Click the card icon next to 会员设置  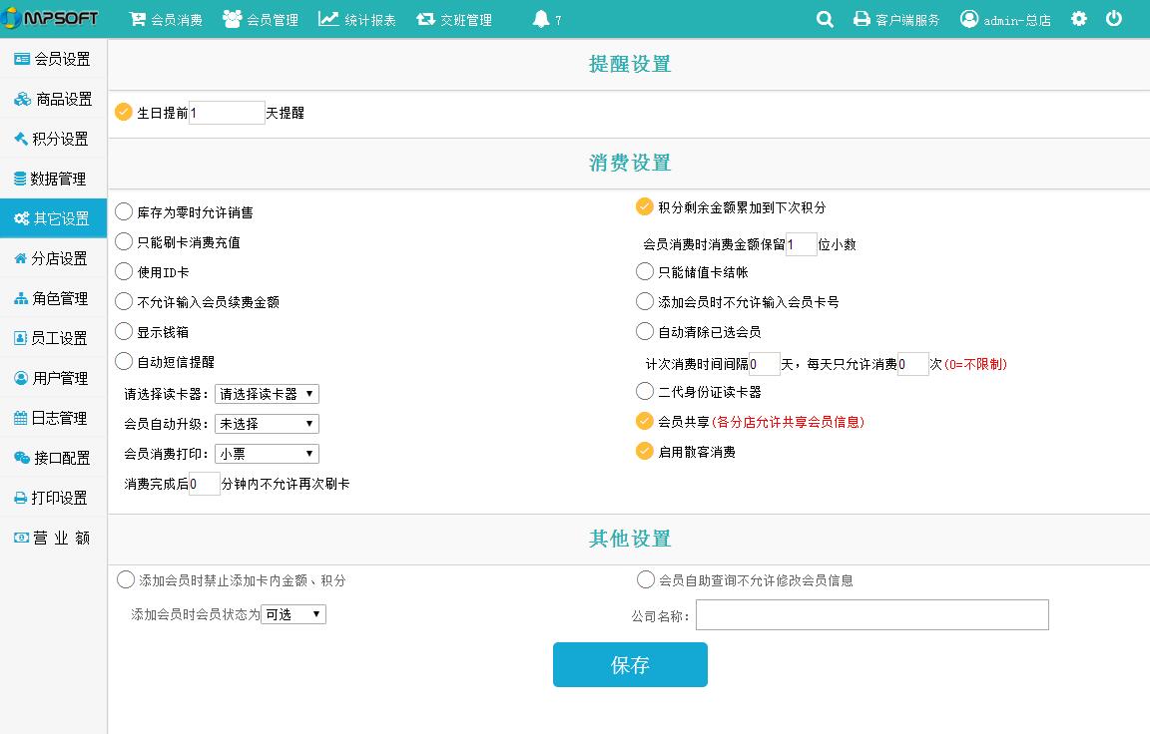coord(22,59)
